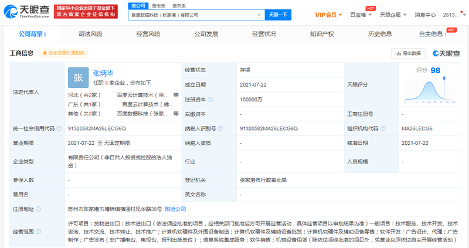Select the 查老板 search tab
469x248 pixels.
point(158,6)
